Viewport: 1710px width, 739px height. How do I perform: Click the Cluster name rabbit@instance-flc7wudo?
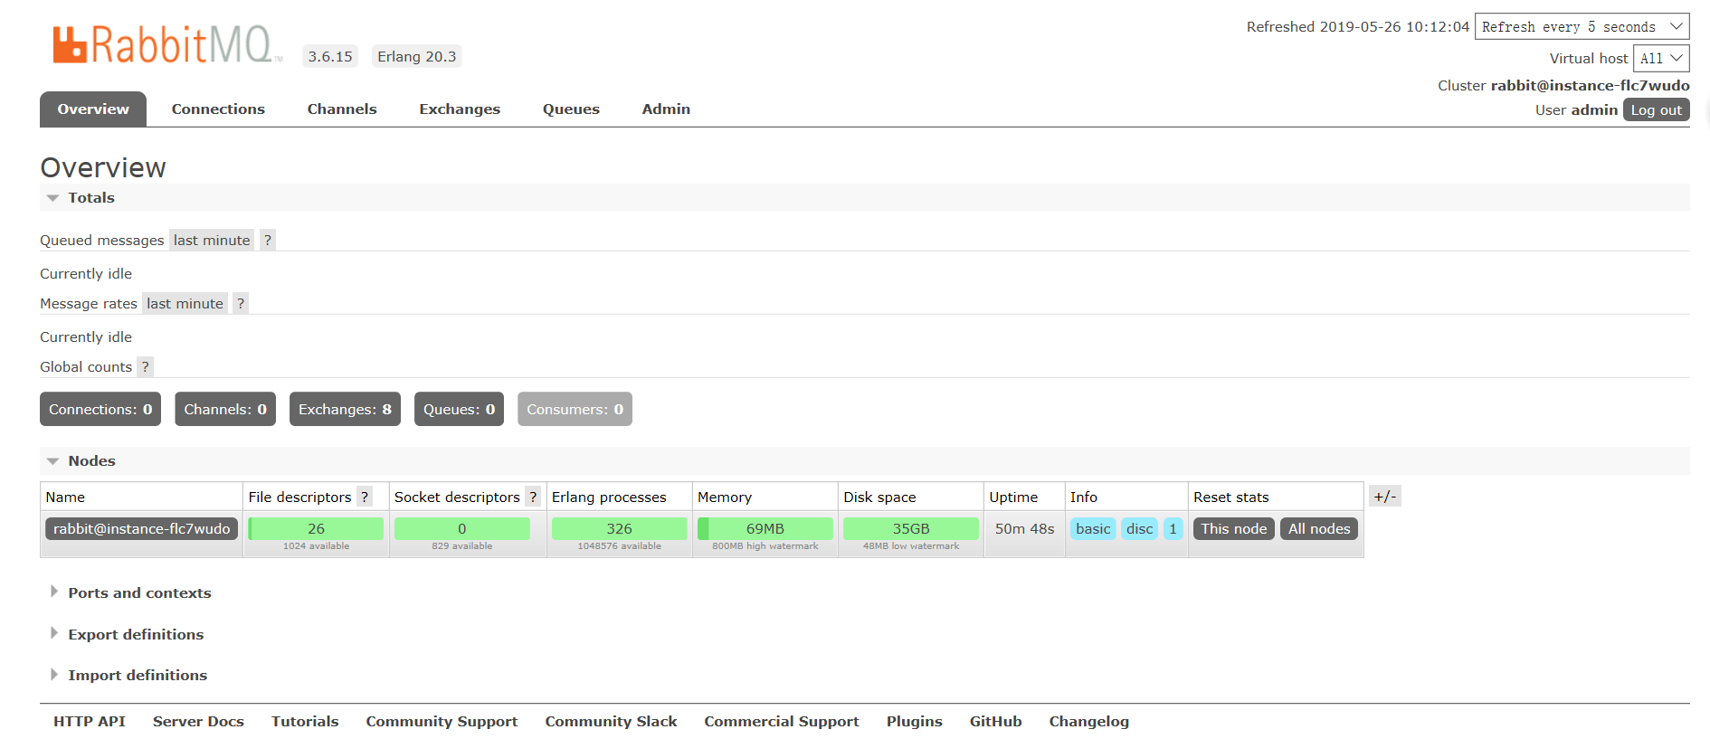tap(1590, 85)
